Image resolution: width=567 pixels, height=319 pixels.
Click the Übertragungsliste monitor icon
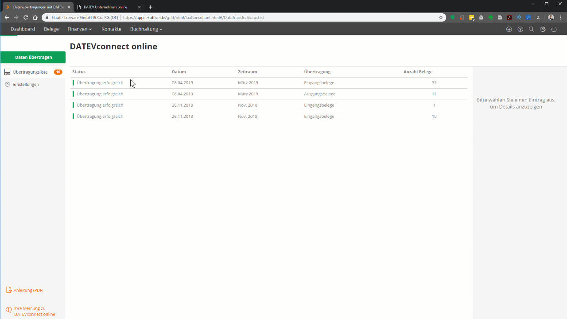(x=8, y=72)
